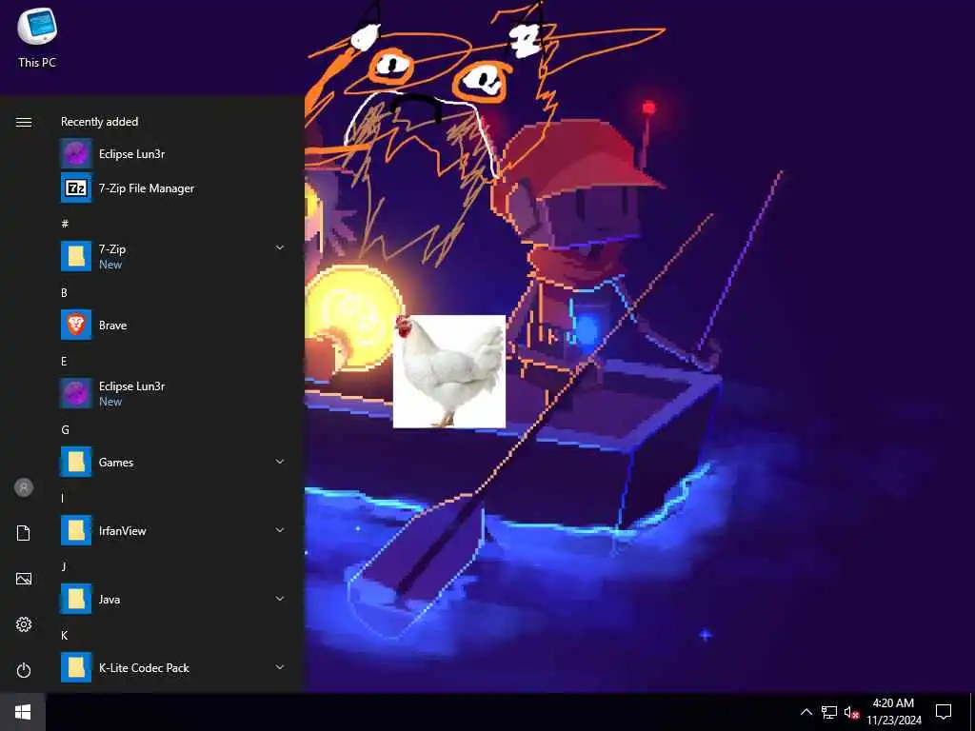
Task: Click the white chicken image on desktop
Action: point(449,371)
